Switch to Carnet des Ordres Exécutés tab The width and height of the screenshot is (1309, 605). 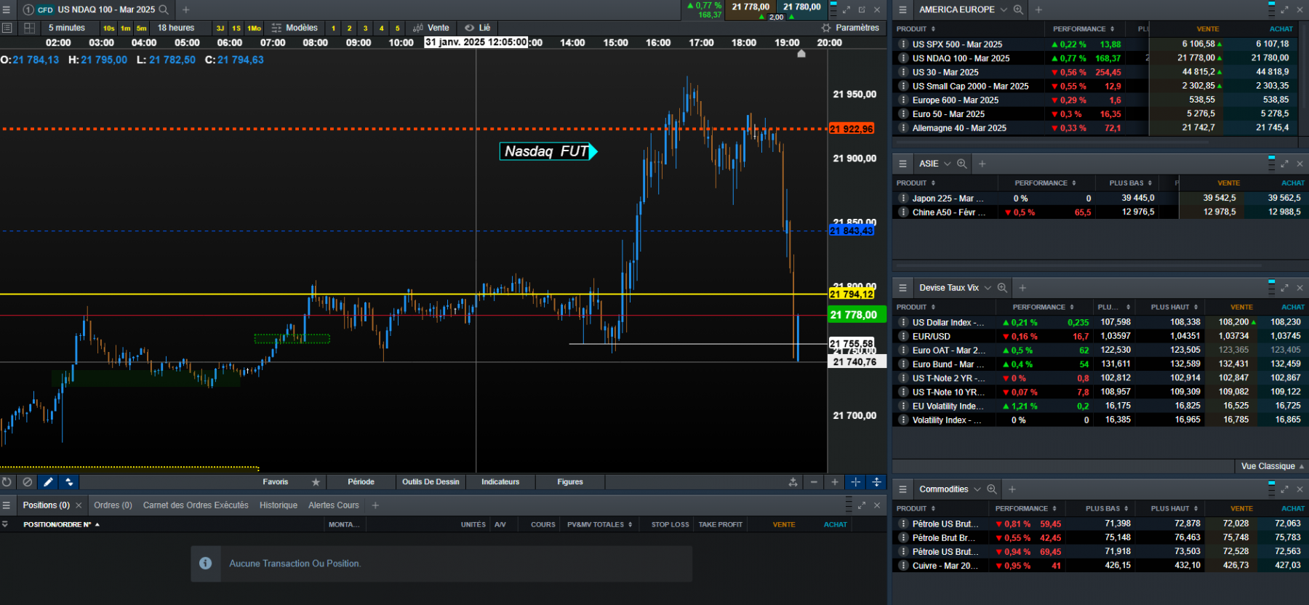[x=196, y=505]
